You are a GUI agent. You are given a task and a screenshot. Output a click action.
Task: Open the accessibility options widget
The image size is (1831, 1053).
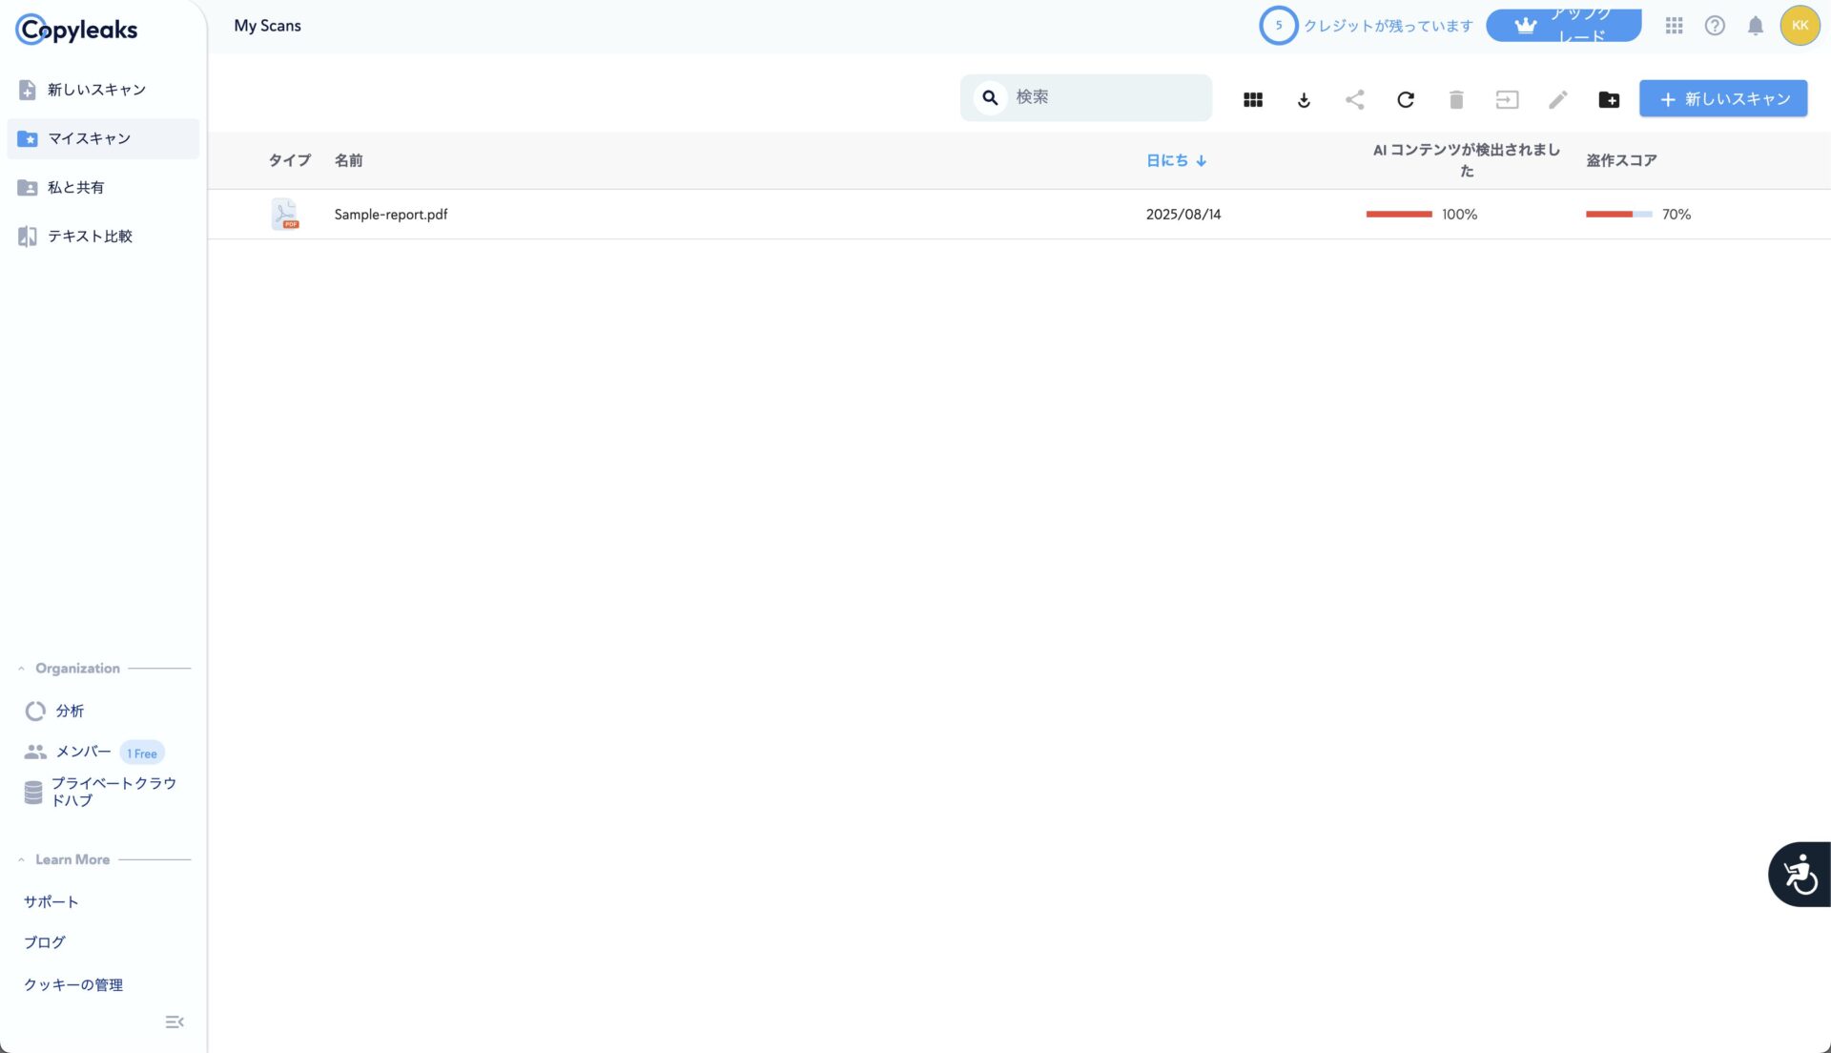(1800, 873)
